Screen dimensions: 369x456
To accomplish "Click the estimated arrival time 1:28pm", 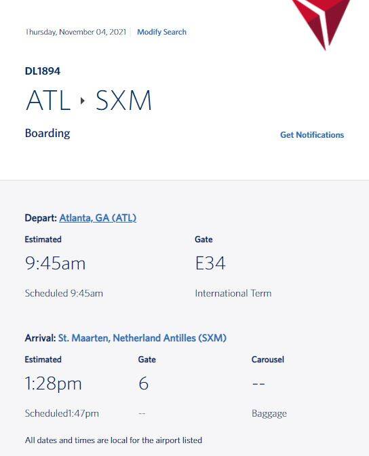I will [x=53, y=384].
